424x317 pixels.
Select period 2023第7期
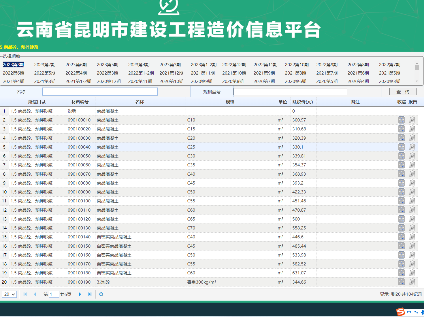click(x=45, y=65)
